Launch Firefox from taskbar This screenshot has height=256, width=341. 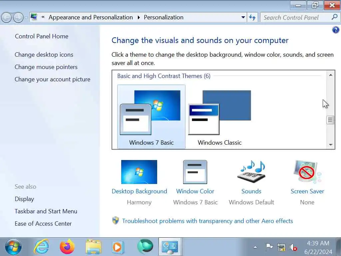click(x=67, y=247)
